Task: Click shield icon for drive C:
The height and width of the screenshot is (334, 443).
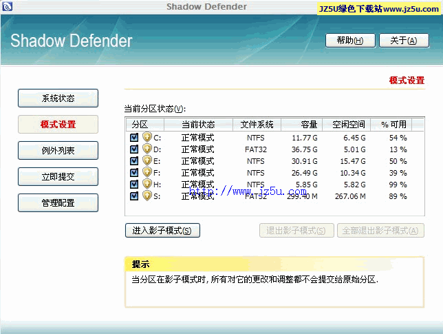Action: click(147, 137)
